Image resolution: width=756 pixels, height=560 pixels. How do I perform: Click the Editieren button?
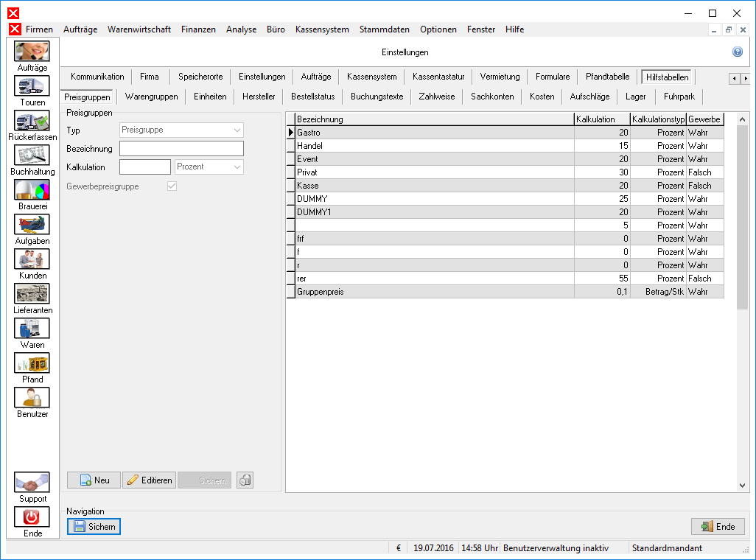point(150,480)
